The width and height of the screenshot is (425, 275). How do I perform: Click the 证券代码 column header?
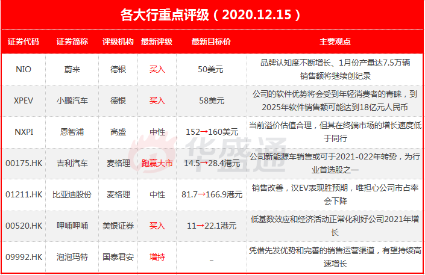(24, 42)
